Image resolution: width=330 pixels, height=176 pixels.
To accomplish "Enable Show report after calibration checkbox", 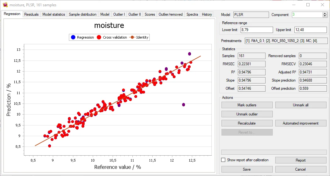I will tap(223, 160).
